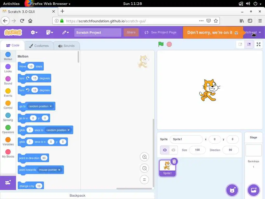
Task: Show sprite with the eye icon
Action: pyautogui.click(x=165, y=150)
